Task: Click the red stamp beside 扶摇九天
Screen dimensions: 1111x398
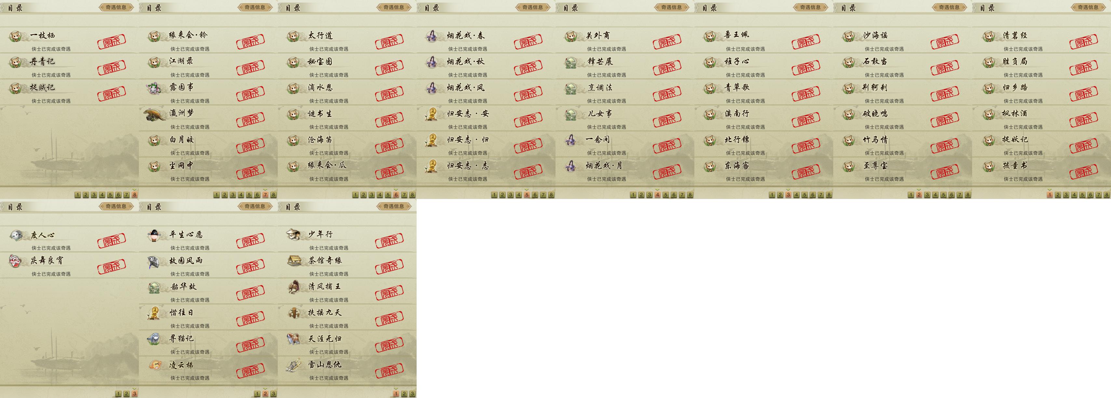Action: point(389,319)
